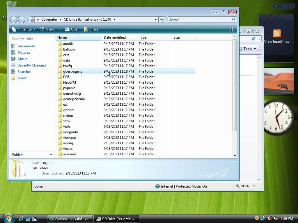
Task: Select the i386 folder icon
Action: (60, 77)
